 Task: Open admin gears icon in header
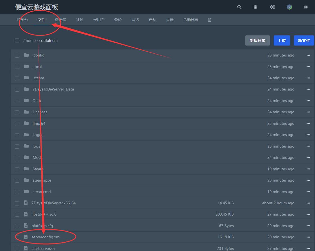[272, 7]
